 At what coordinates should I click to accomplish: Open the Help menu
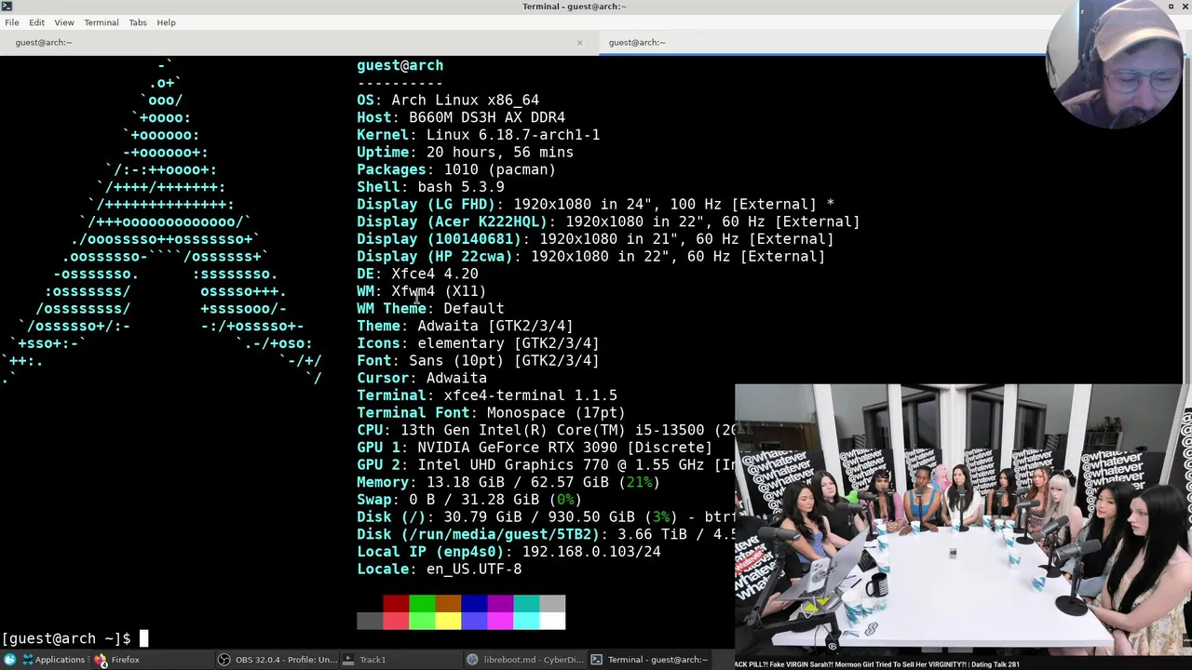166,22
